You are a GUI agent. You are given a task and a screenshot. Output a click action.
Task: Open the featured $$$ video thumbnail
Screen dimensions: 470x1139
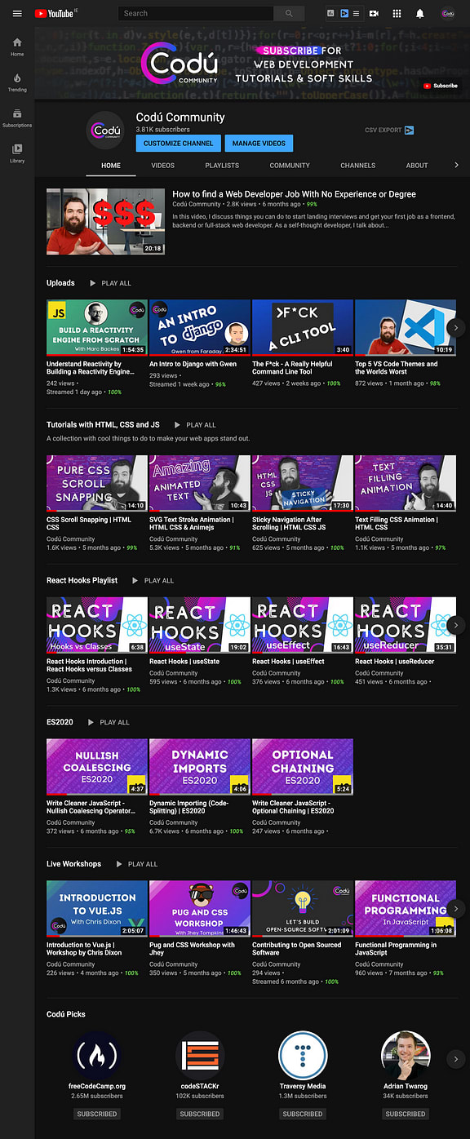coord(105,222)
